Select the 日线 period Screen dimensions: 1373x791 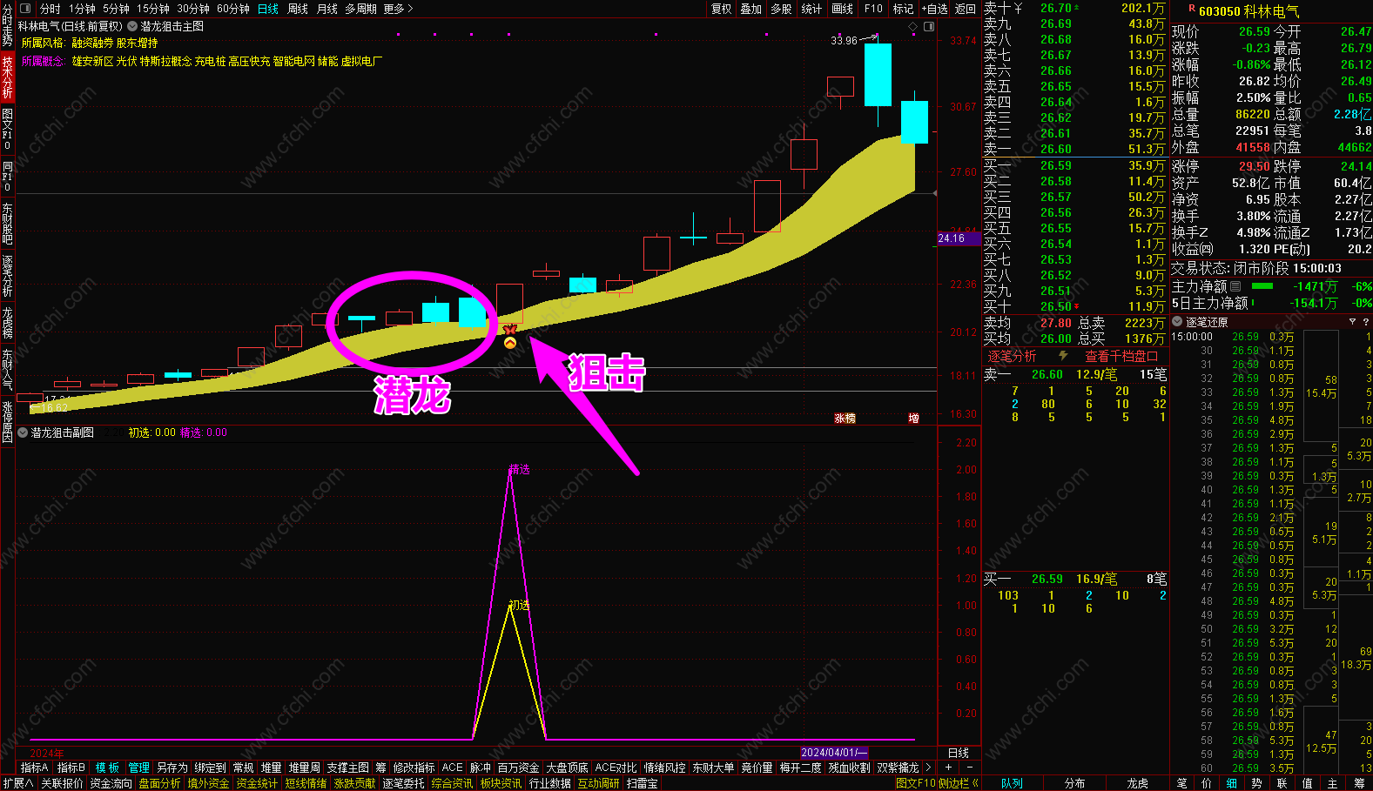pos(268,9)
